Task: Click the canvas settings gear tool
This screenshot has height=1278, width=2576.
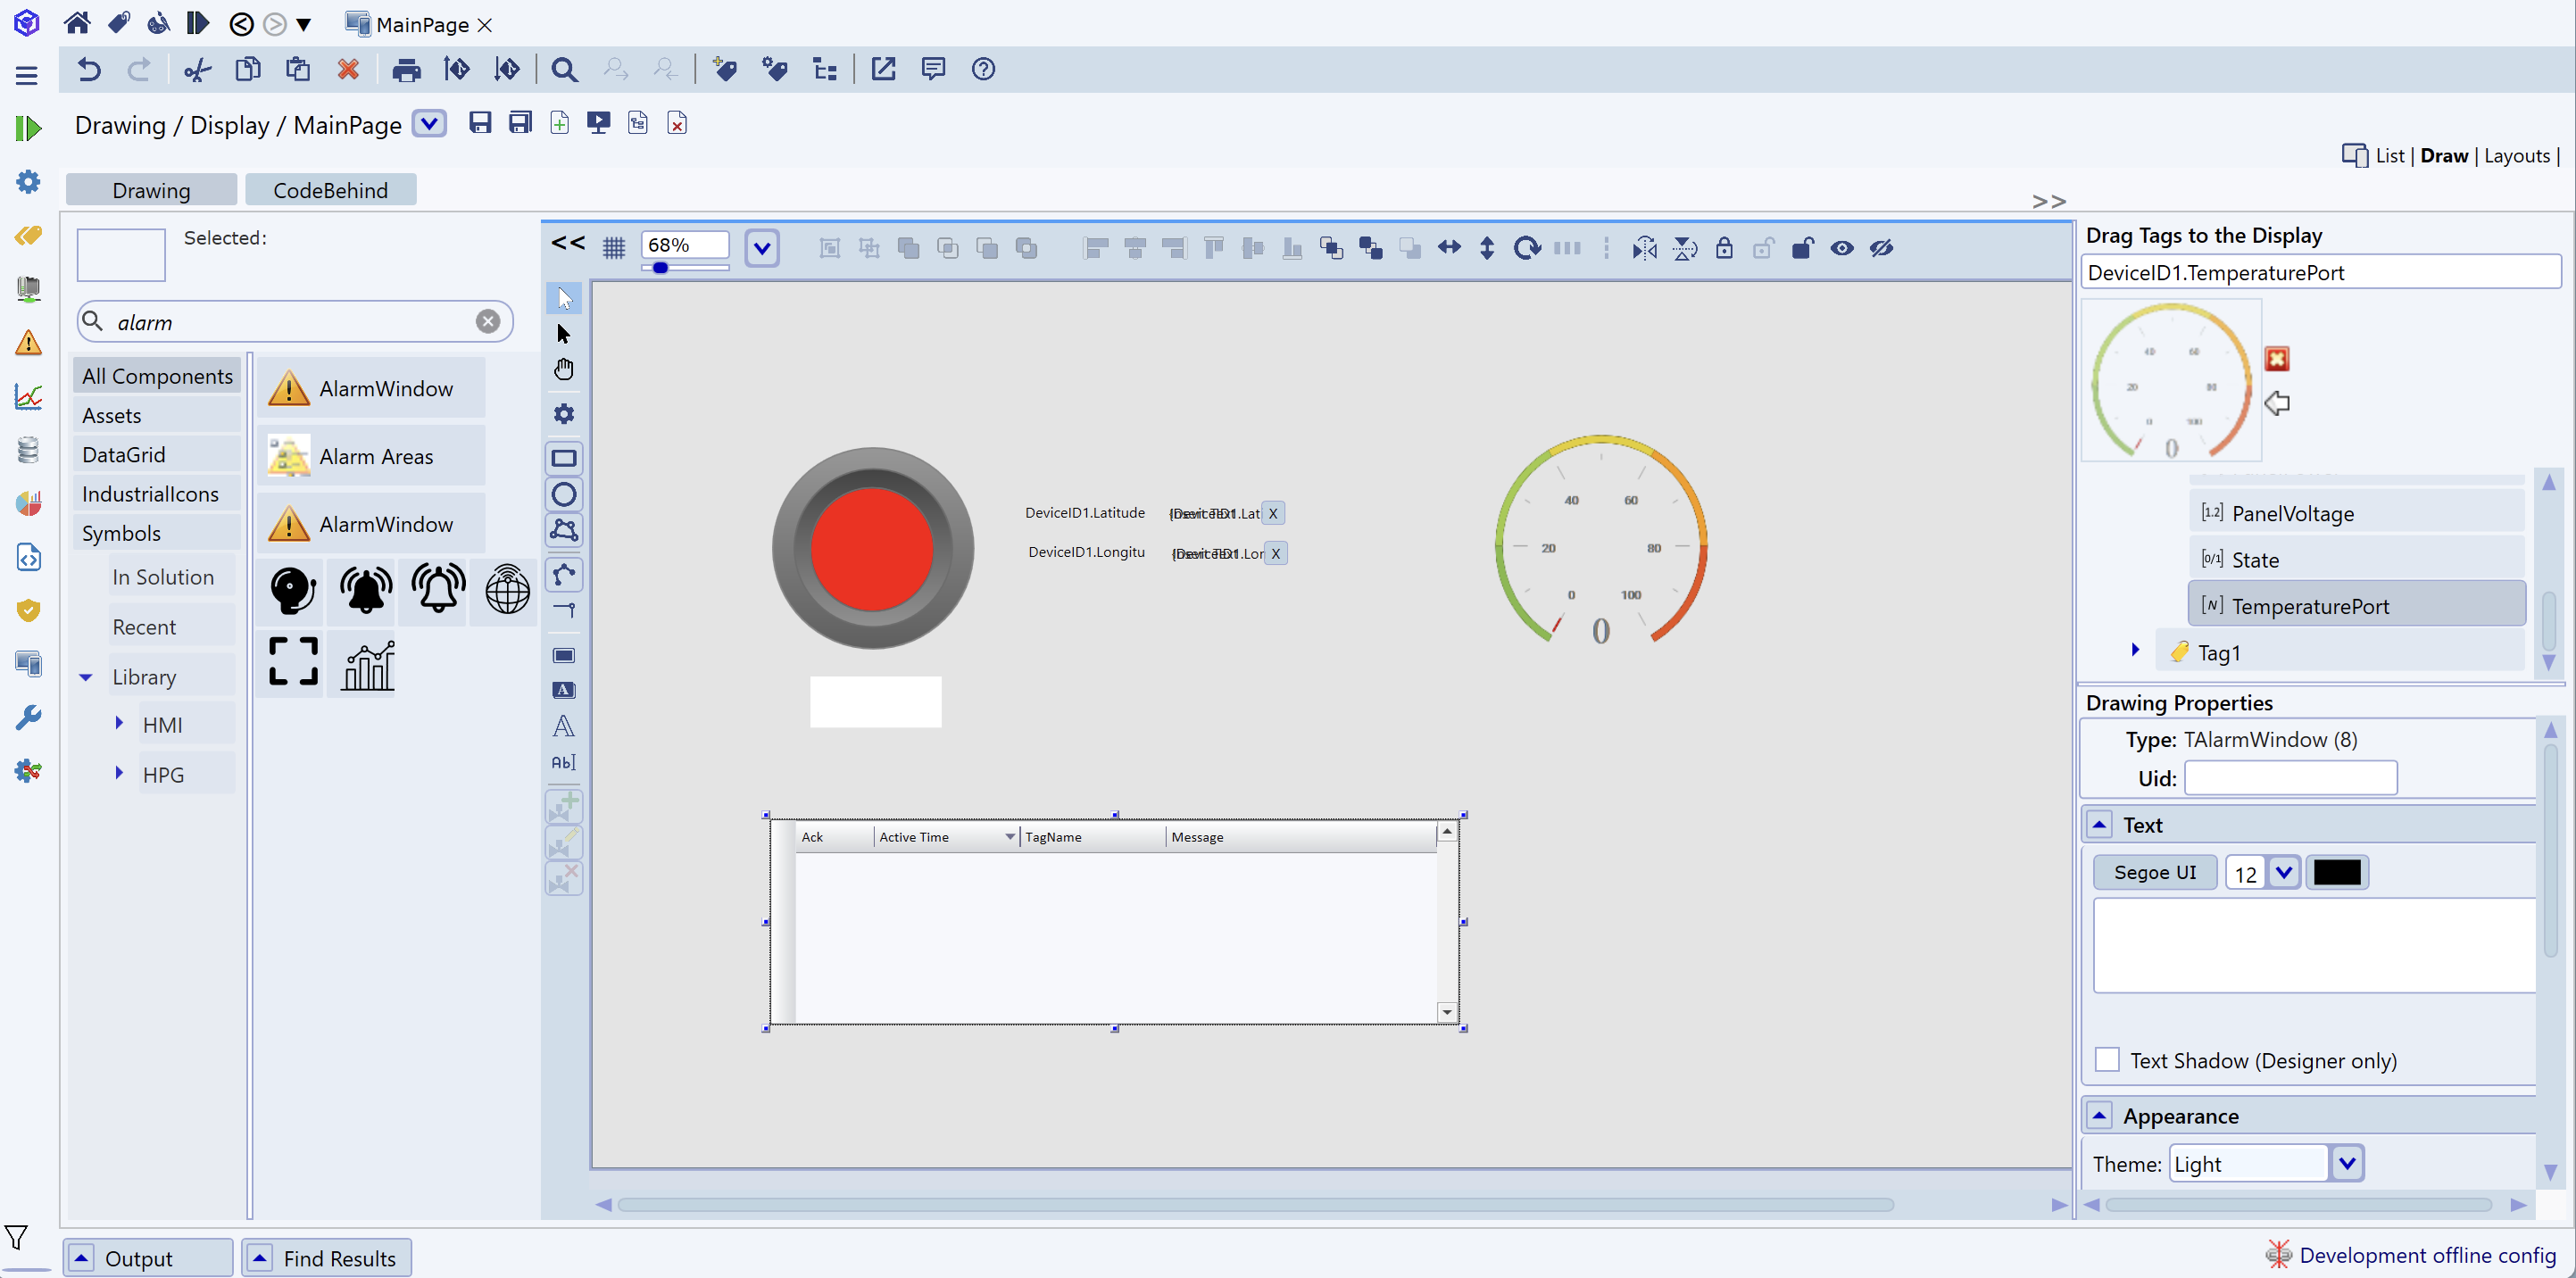Action: [564, 414]
